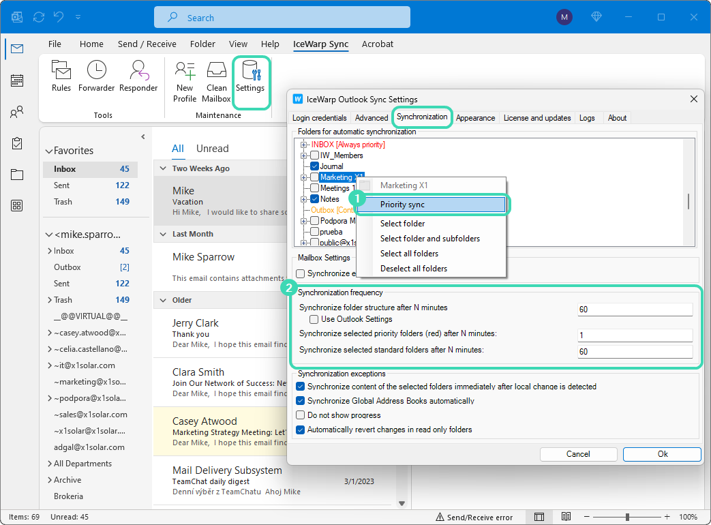711x525 pixels.
Task: Enable Use Outlook Settings checkbox
Action: point(314,319)
